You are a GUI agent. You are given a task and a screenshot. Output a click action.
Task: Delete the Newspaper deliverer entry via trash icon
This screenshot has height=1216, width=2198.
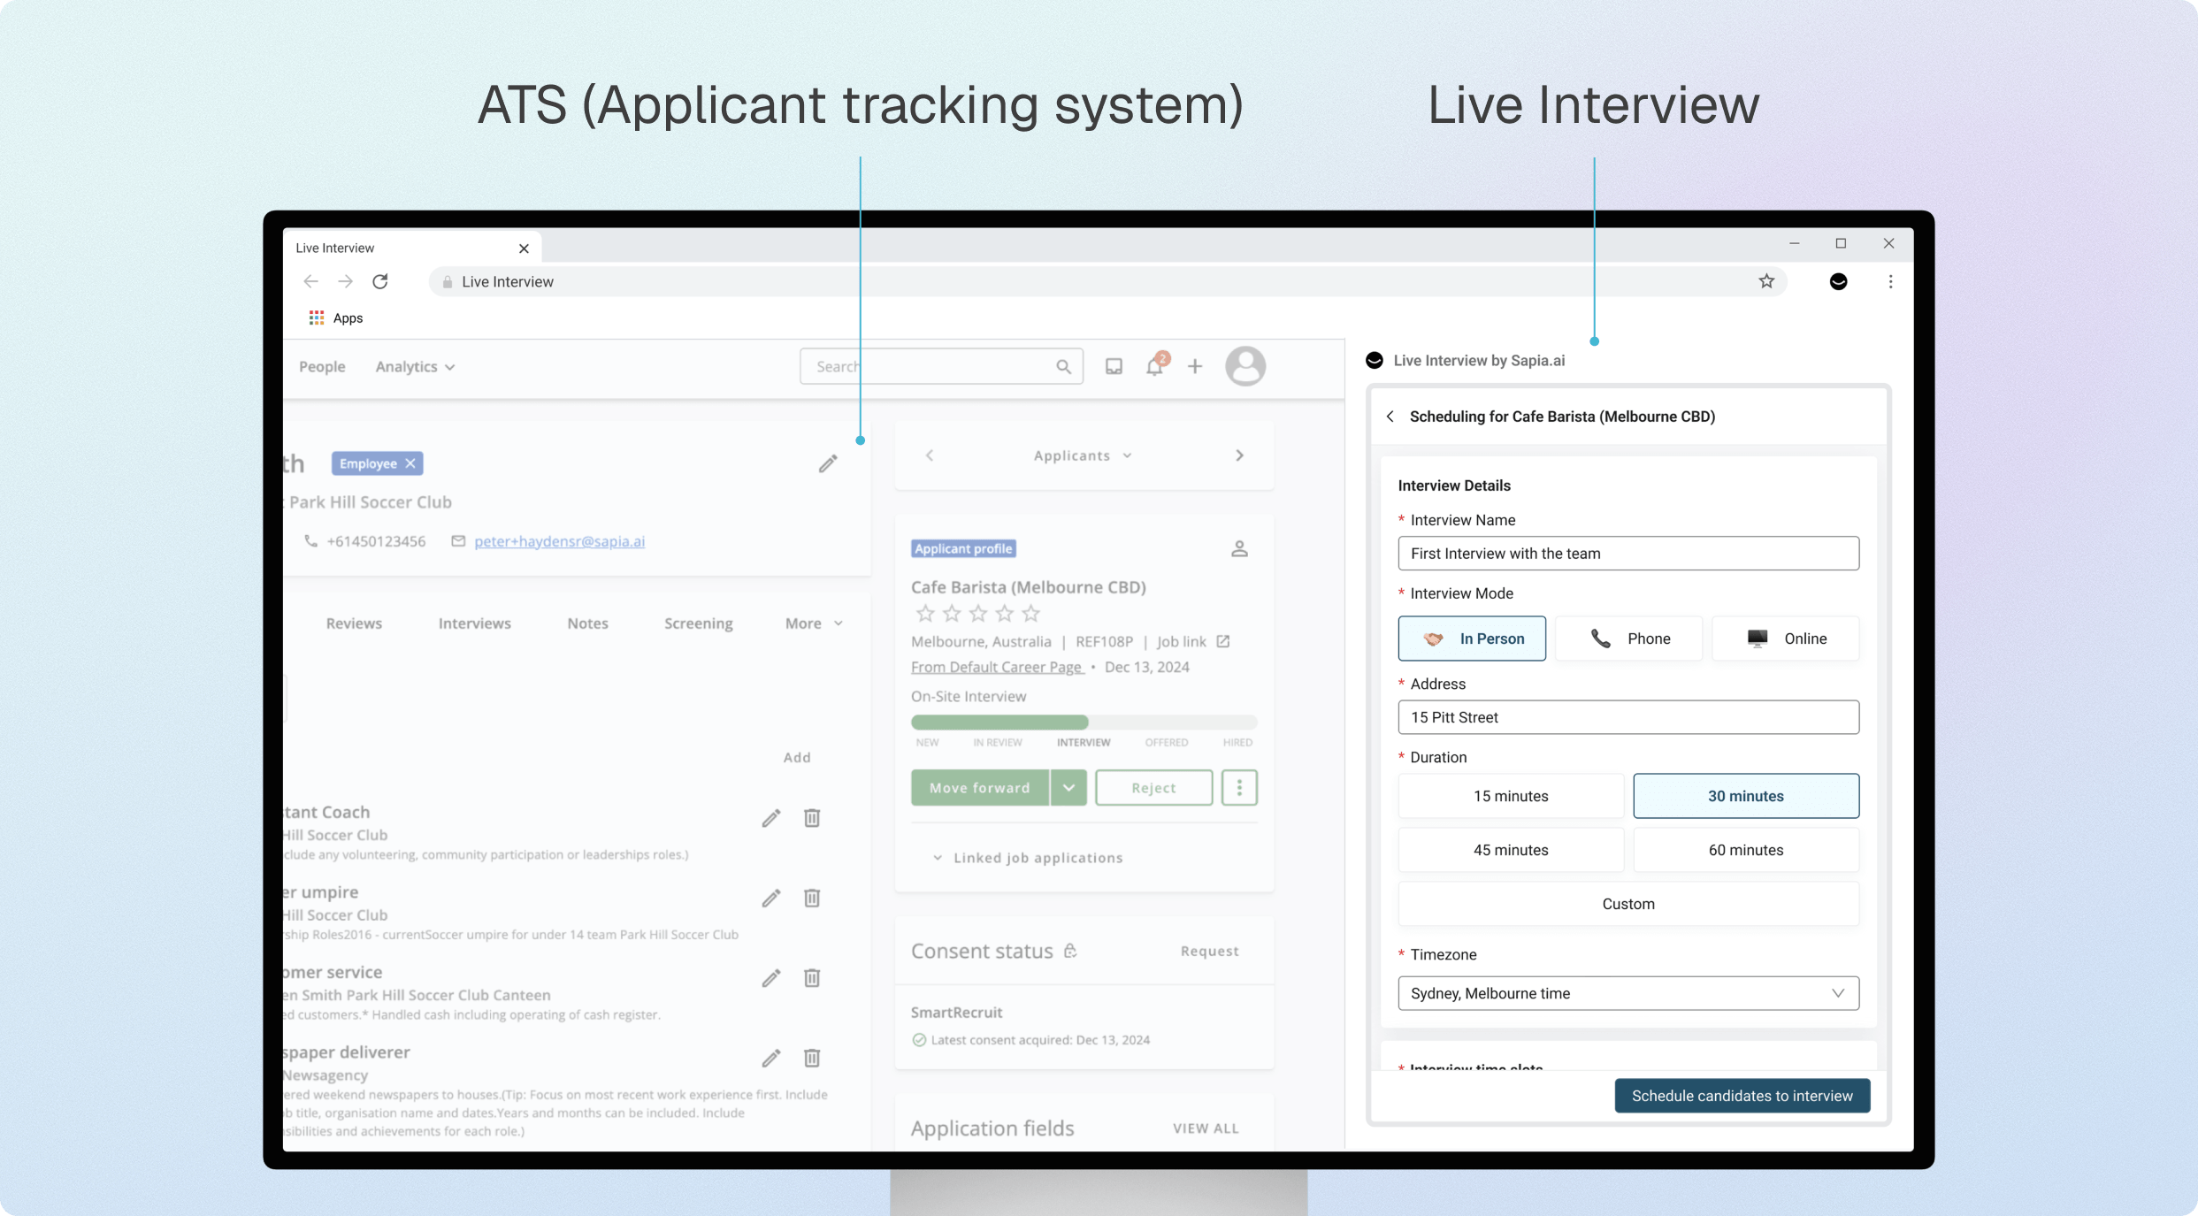tap(811, 1058)
